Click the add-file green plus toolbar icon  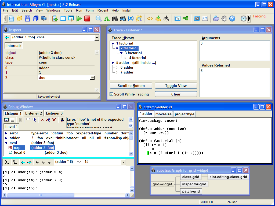click(55, 19)
